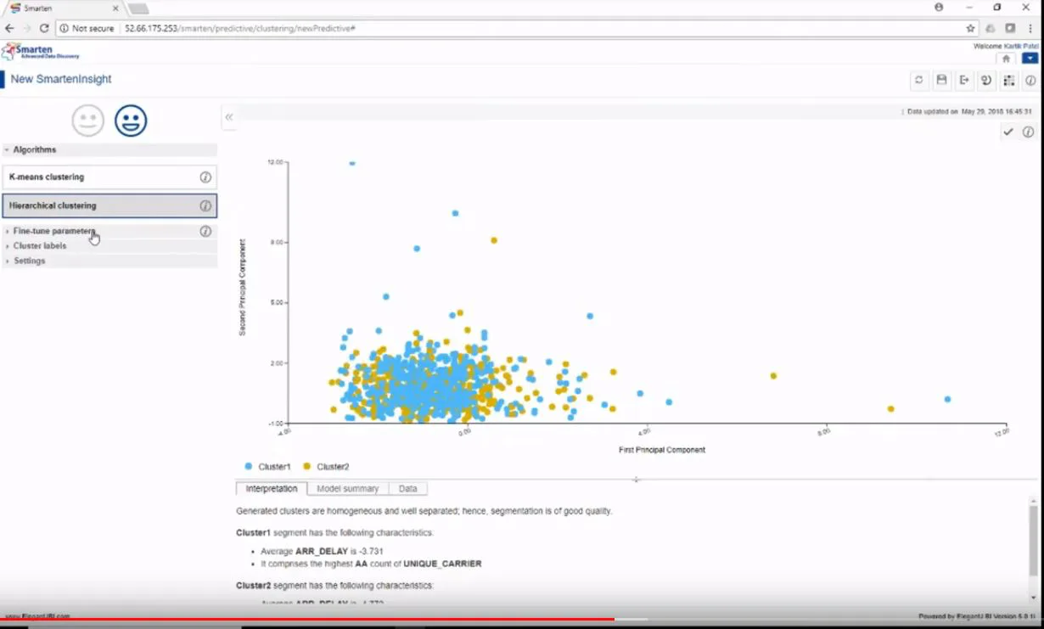The height and width of the screenshot is (629, 1044).
Task: Open the home icon near the welcome text
Action: 1006,59
